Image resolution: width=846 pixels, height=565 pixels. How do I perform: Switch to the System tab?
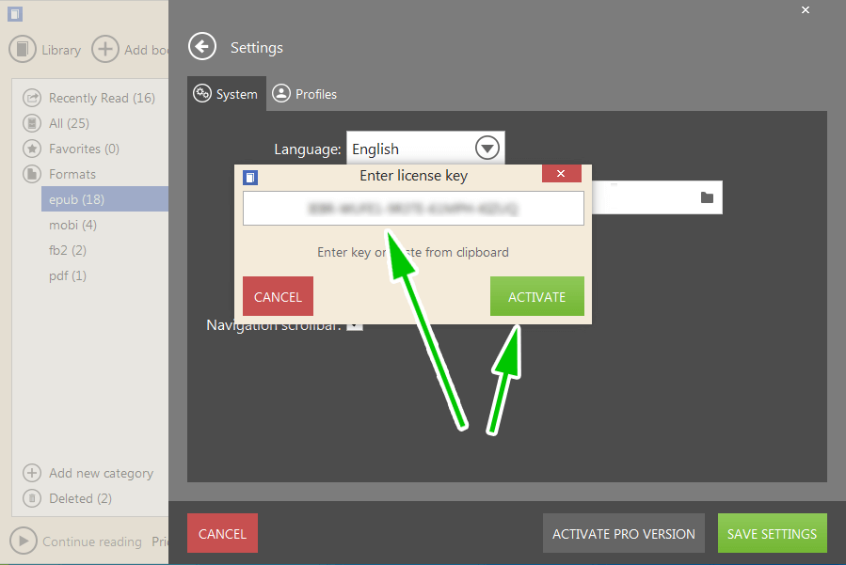(x=226, y=93)
